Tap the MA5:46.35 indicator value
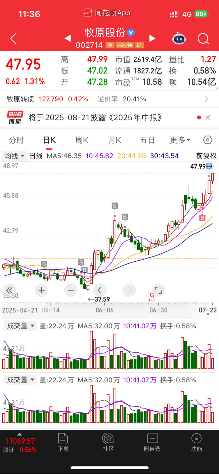219x474 pixels. tap(64, 156)
